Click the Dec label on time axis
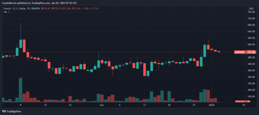 102,105
